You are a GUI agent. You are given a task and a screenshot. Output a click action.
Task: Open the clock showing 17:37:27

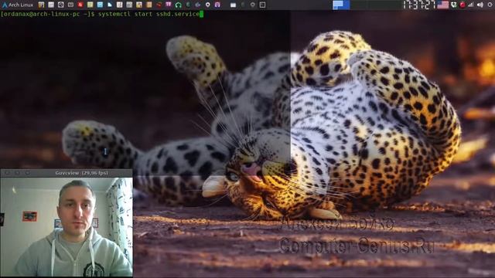pos(419,5)
